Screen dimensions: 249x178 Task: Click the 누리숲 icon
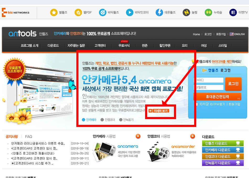209,12
